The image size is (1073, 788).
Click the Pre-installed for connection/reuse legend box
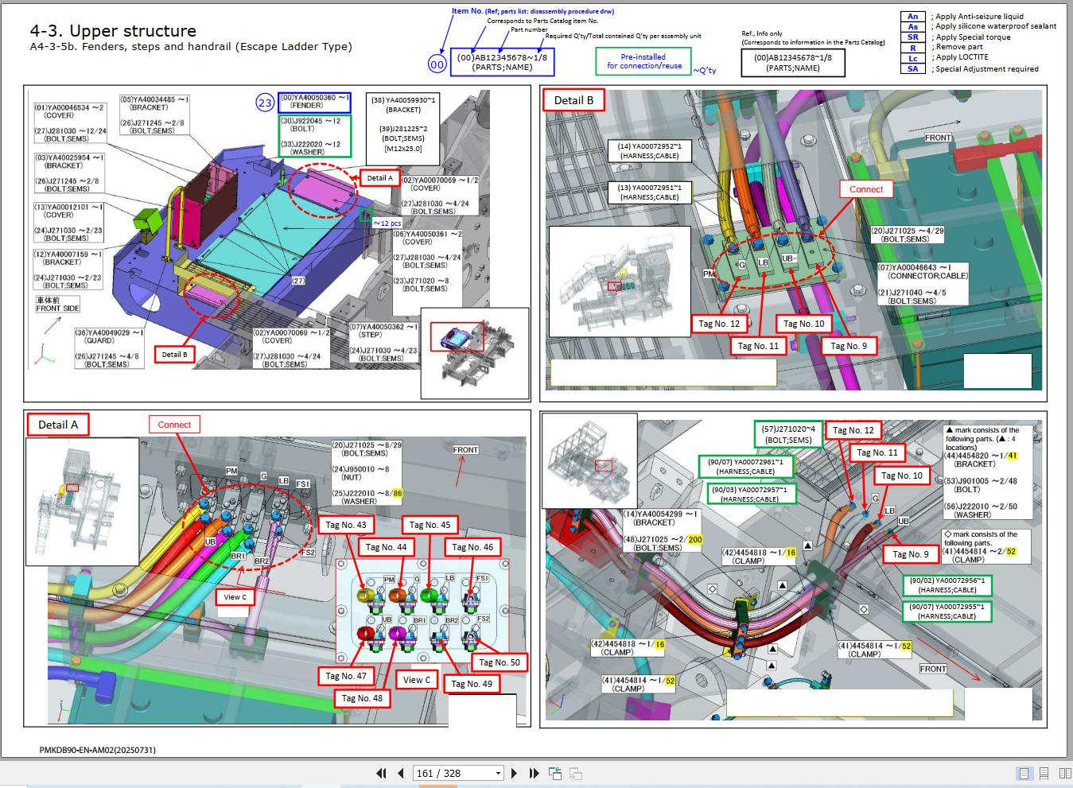643,61
